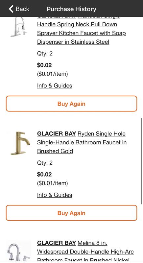Open Spring Neck Pull Down Sprayer faucet link
Viewport: 143px width, 263px height.
(81, 33)
